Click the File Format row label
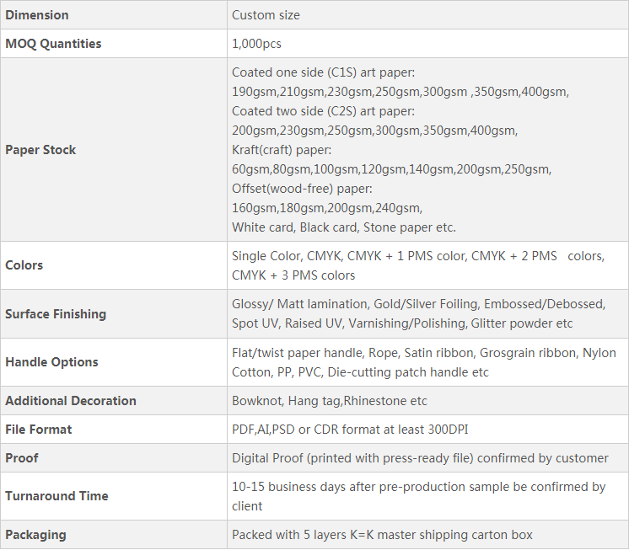The image size is (629, 550). tap(39, 430)
